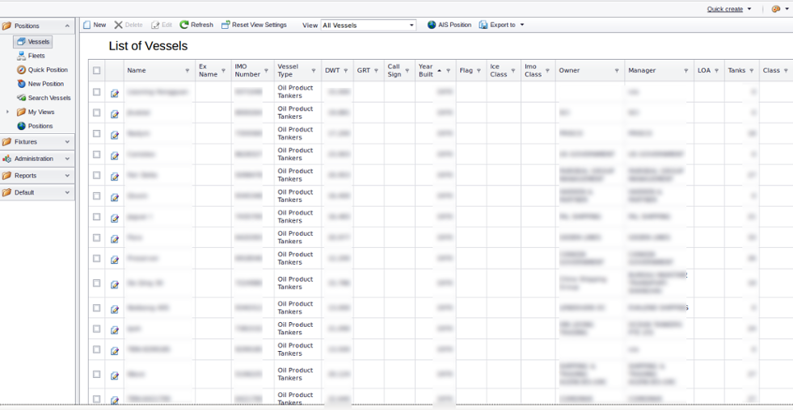Check the fifth vessel row checkbox
The height and width of the screenshot is (410, 793).
(x=96, y=174)
